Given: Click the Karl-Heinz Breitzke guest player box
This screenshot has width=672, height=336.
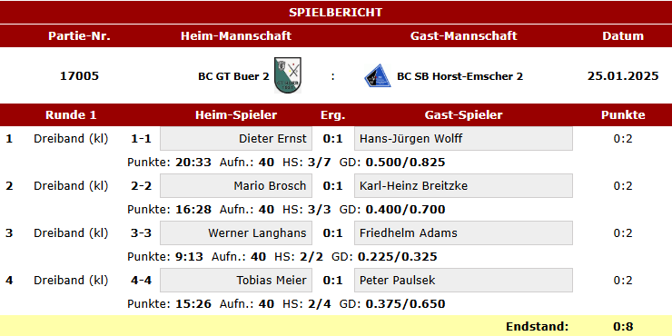Looking at the screenshot, I should coord(463,185).
